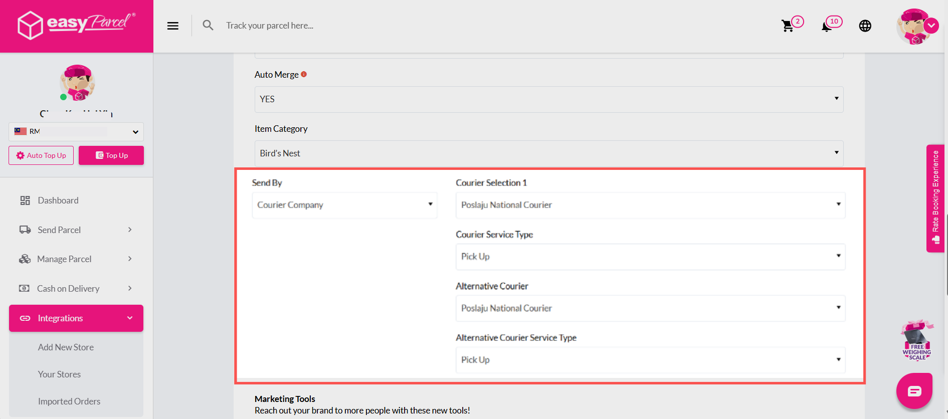The height and width of the screenshot is (419, 948).
Task: Click the Courier Selection 1 label
Action: (491, 183)
